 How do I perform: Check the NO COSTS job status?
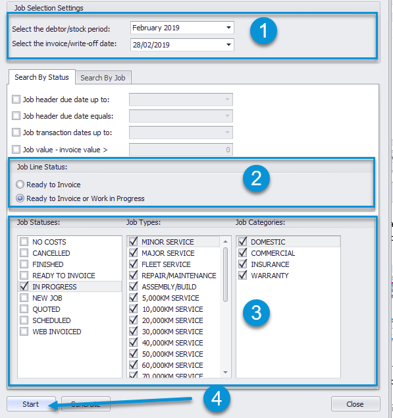[24, 242]
